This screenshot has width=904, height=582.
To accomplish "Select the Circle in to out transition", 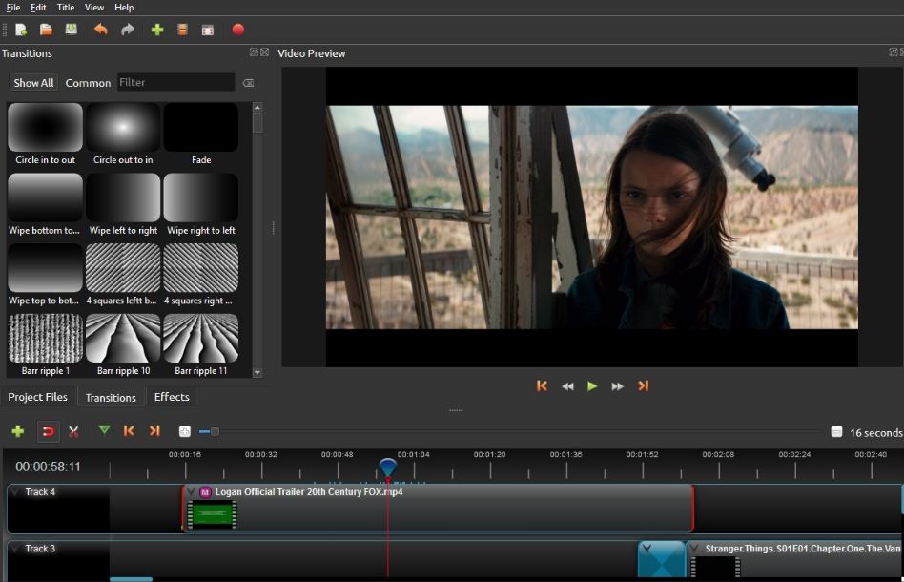I will coord(45,135).
